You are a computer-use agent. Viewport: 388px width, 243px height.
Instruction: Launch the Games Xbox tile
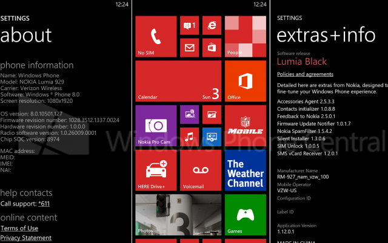(x=246, y=215)
